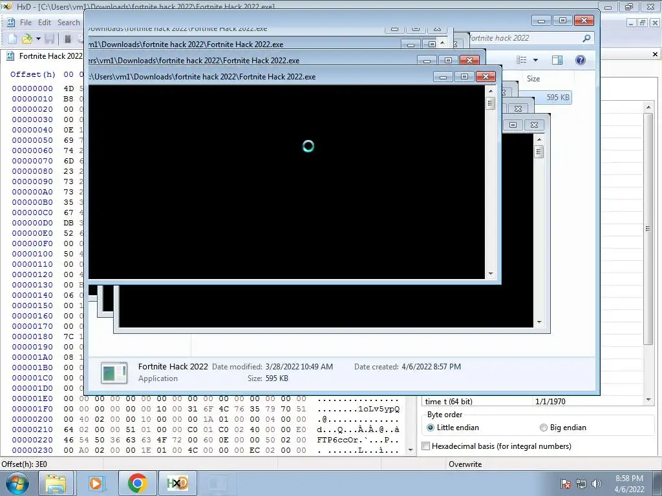Click the Date modified value in the details pane
Image resolution: width=662 pixels, height=496 pixels.
(299, 367)
